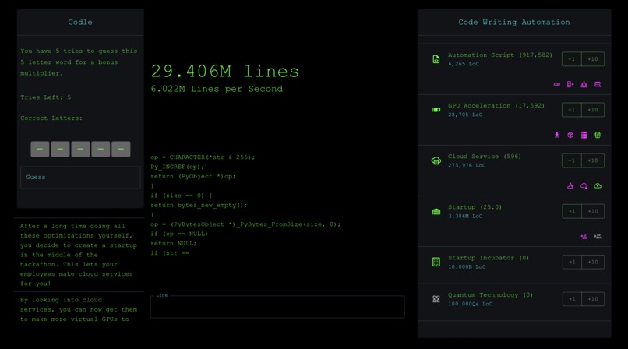The height and width of the screenshot is (349, 628).
Task: Click the Startup Incubator building icon
Action: pyautogui.click(x=436, y=262)
